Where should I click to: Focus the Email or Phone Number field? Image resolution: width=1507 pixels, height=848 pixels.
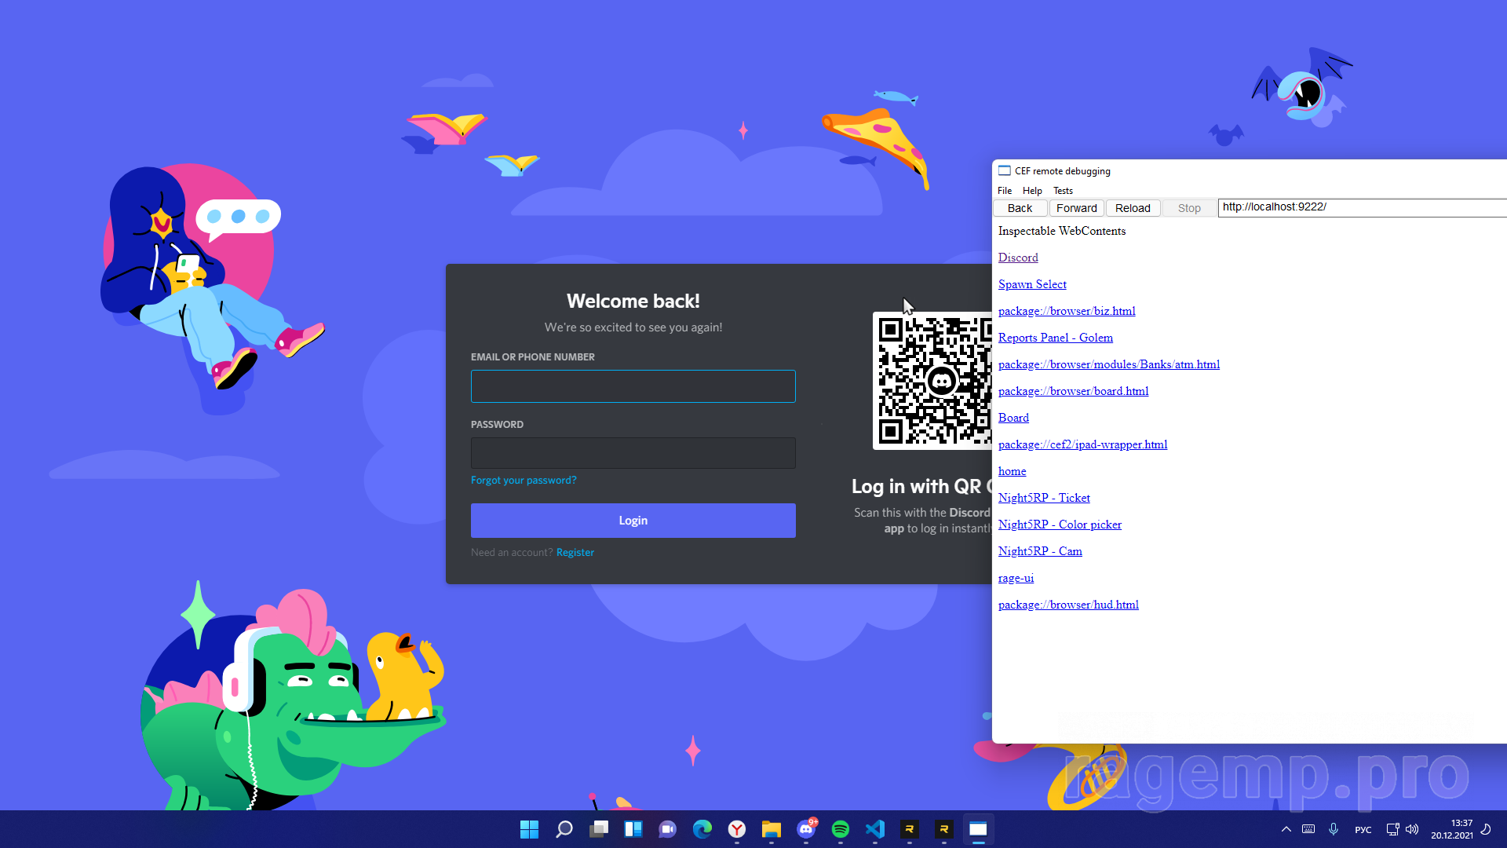pos(633,386)
